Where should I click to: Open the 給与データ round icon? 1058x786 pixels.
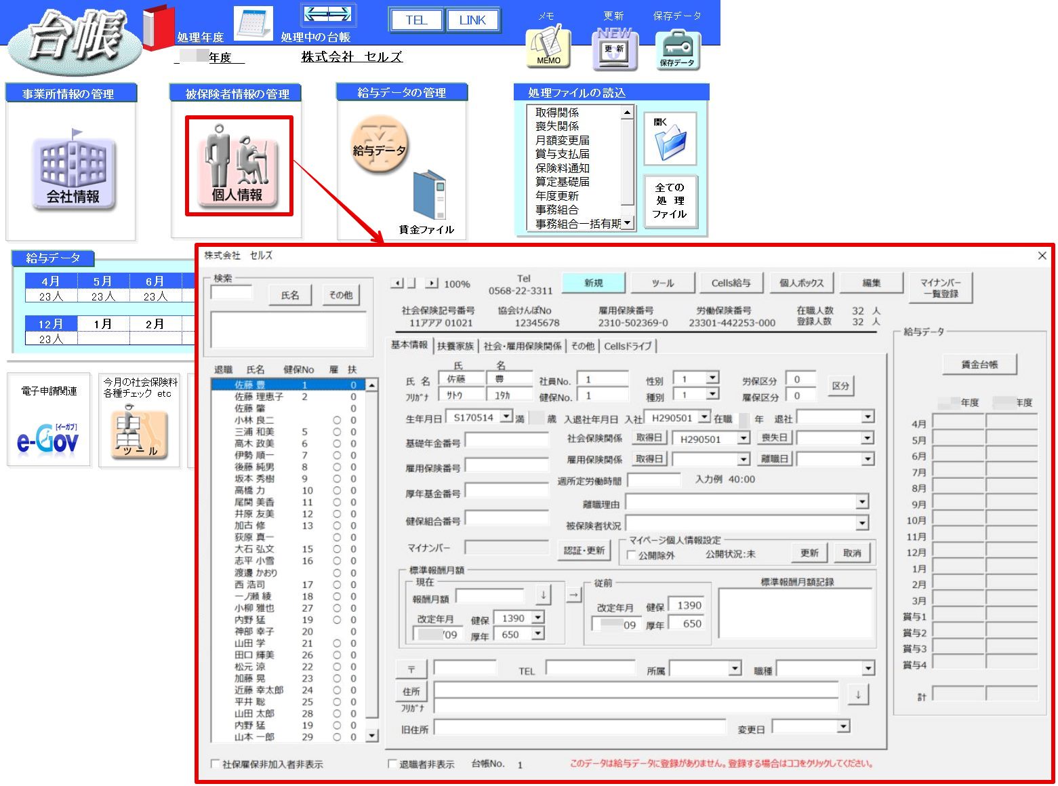pyautogui.click(x=380, y=145)
